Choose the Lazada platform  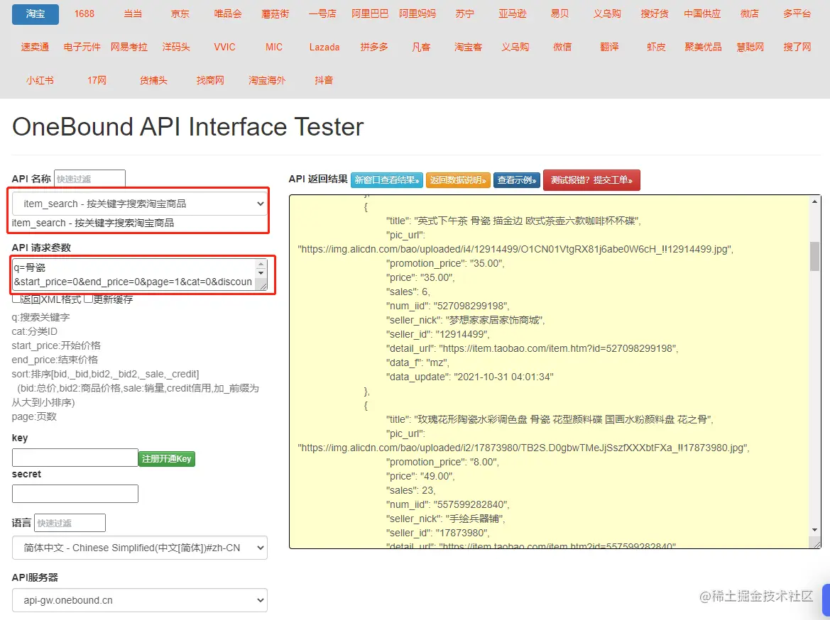[324, 47]
